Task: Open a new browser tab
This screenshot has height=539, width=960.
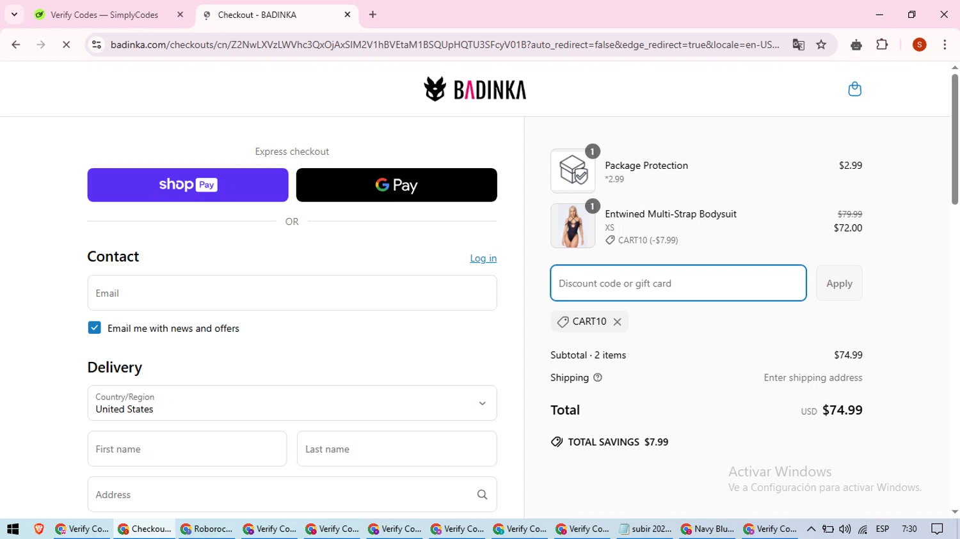Action: pos(373,15)
